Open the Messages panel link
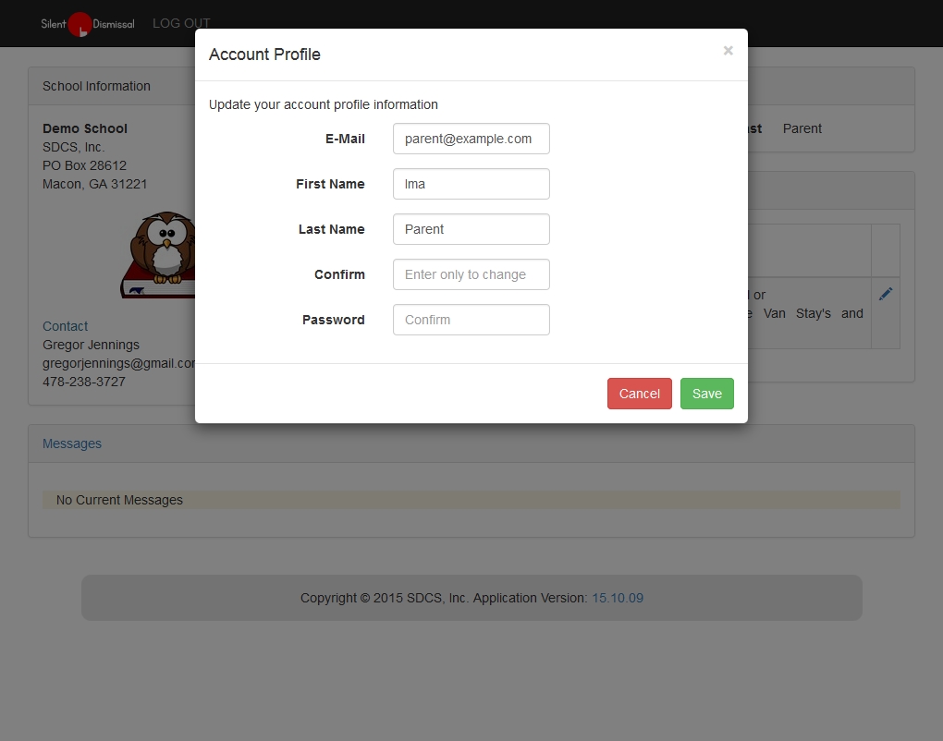Screen dimensions: 943x741 point(72,443)
